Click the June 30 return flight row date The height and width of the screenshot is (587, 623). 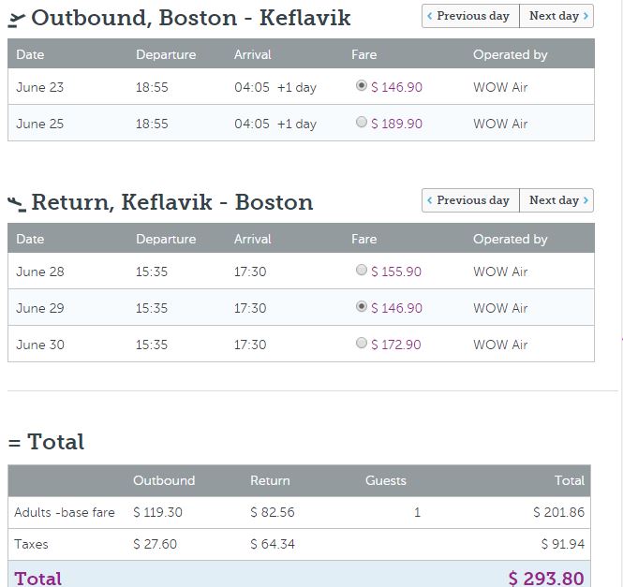click(40, 345)
